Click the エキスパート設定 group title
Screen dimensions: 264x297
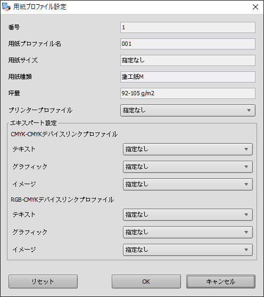(x=34, y=123)
